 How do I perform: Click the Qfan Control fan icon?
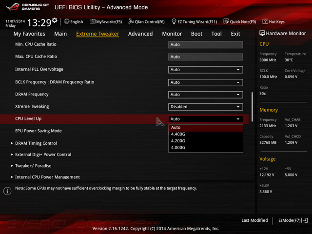(131, 21)
